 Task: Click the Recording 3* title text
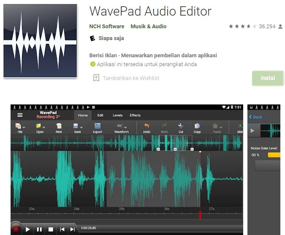coord(48,117)
